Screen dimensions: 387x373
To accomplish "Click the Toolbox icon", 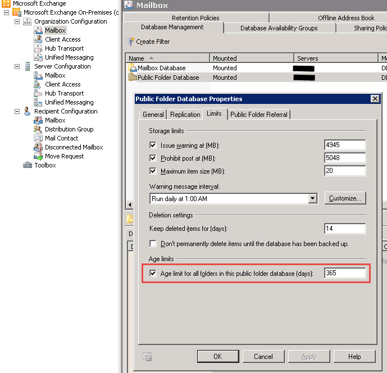I will pos(28,165).
